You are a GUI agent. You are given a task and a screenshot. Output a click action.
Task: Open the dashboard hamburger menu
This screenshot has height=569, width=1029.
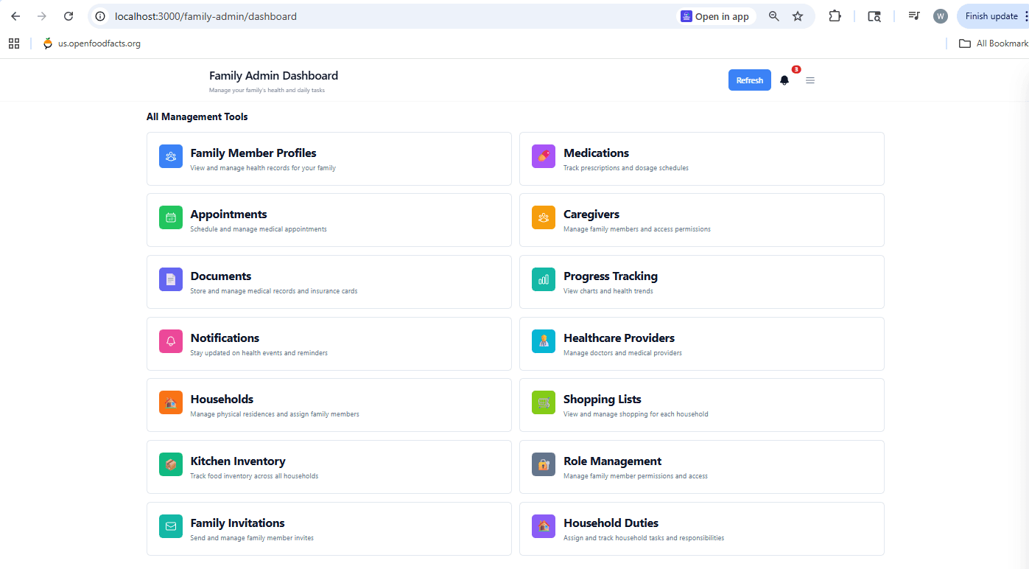tap(810, 80)
